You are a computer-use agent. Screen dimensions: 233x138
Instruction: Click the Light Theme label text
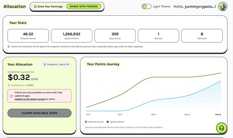[x=161, y=7]
